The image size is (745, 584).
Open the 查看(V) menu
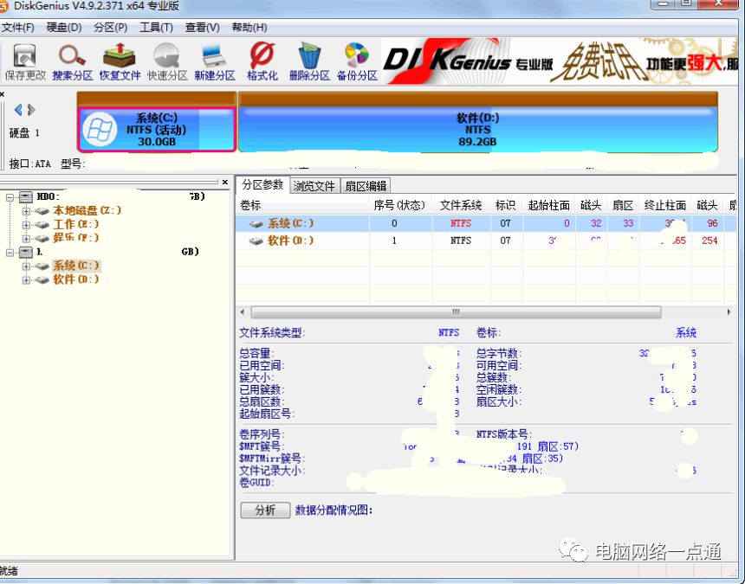(203, 28)
